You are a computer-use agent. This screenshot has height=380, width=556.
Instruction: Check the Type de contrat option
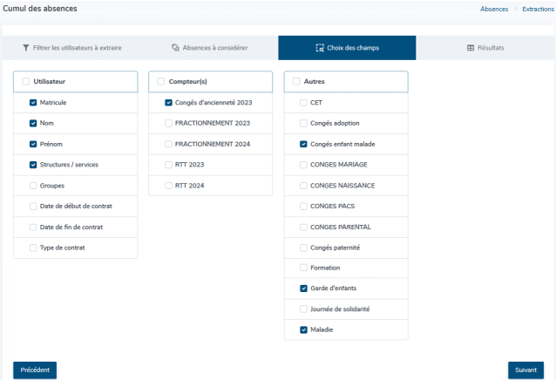pyautogui.click(x=33, y=248)
